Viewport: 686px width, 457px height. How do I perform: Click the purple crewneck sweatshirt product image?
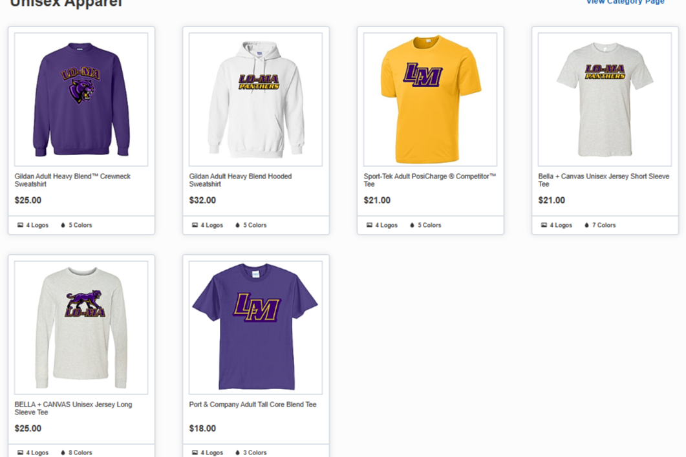pyautogui.click(x=81, y=98)
